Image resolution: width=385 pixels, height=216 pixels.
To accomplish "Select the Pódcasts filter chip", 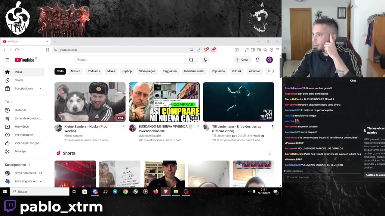I will [x=94, y=71].
